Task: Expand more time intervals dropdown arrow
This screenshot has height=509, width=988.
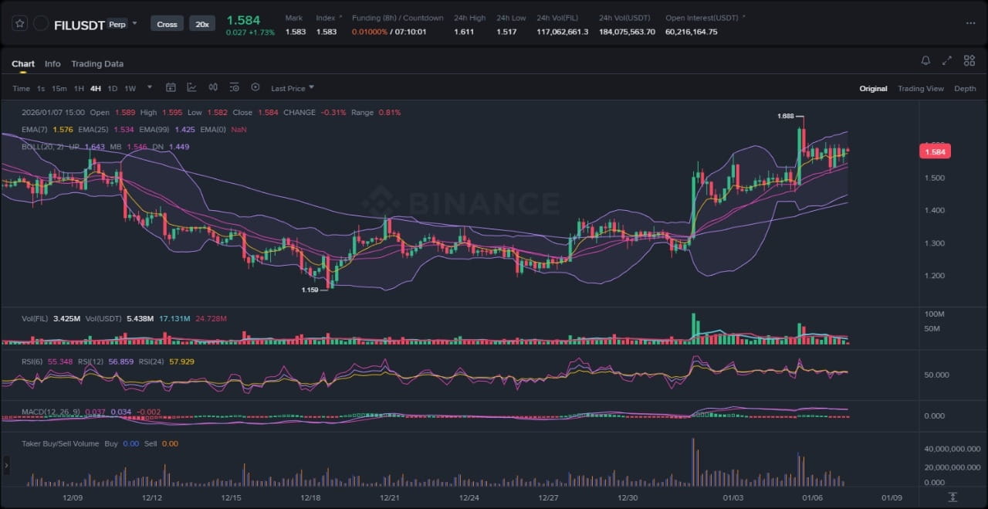Action: 149,88
